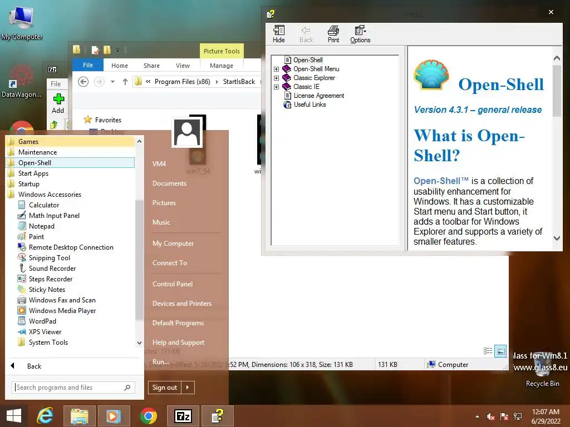Click the Hide toolbar icon in Help
The image size is (570, 427).
tap(279, 34)
